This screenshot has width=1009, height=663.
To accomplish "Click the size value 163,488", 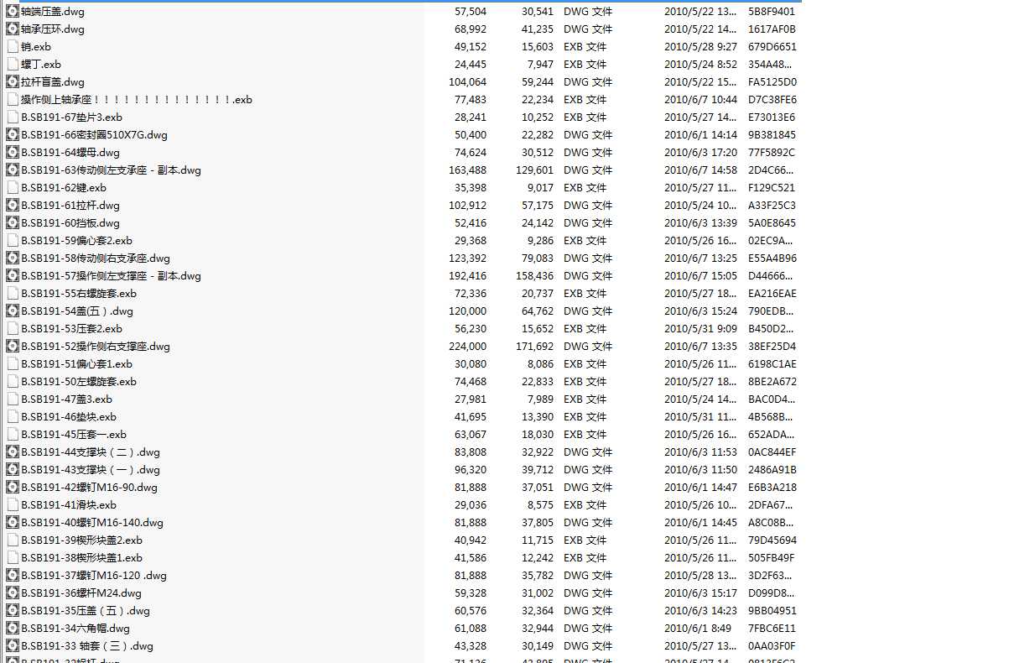I will click(x=467, y=170).
